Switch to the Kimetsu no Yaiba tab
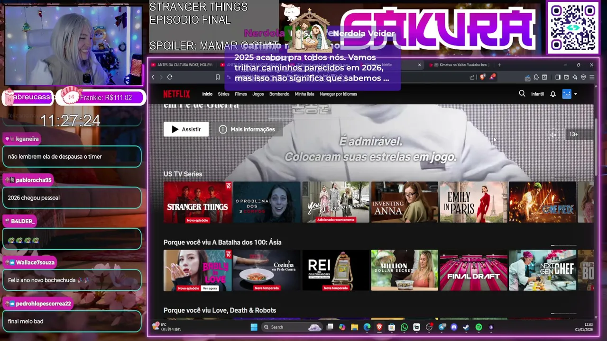This screenshot has height=341, width=607. 460,65
